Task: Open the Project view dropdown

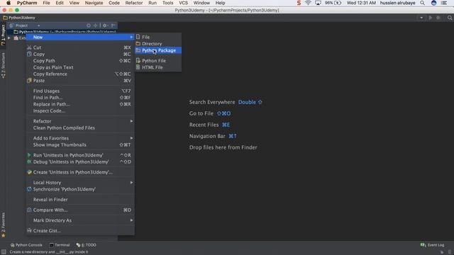Action: 38,25
